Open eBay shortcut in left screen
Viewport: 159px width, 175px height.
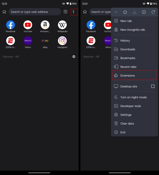click(45, 42)
